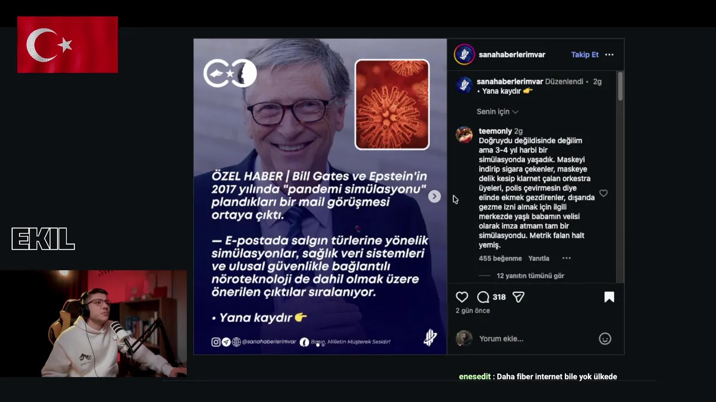Select teemonly's comment avatar
The image size is (716, 402).
coord(464,135)
